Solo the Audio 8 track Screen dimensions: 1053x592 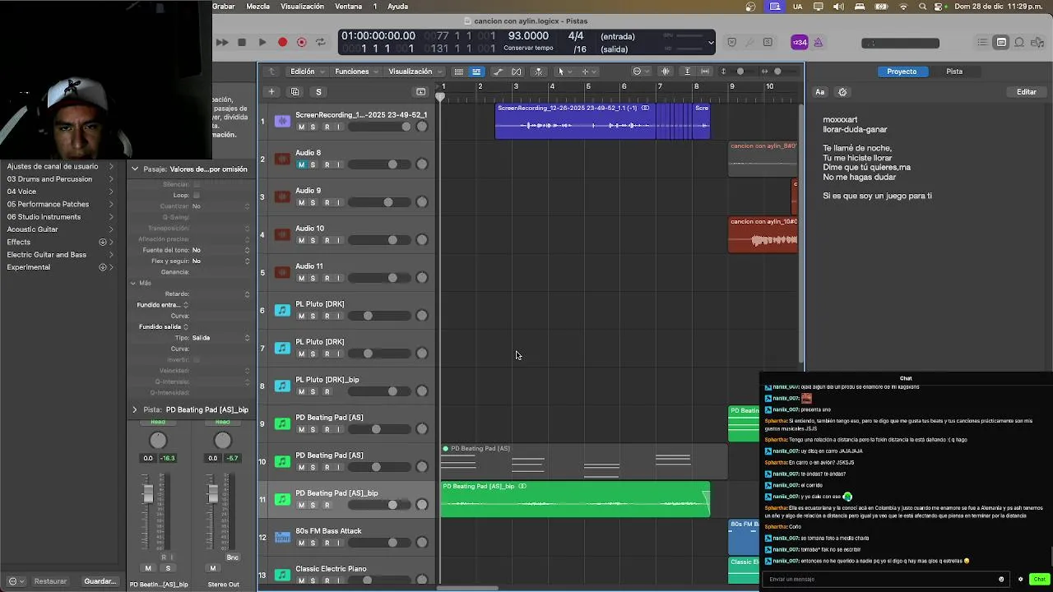pos(313,164)
